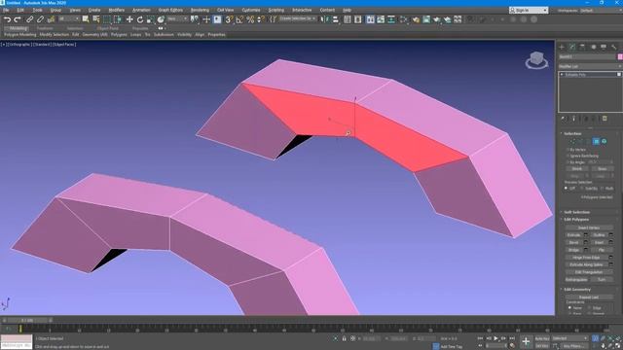623x350 pixels.
Task: Open Reference Coordinate System View dropdown
Action: 177,19
